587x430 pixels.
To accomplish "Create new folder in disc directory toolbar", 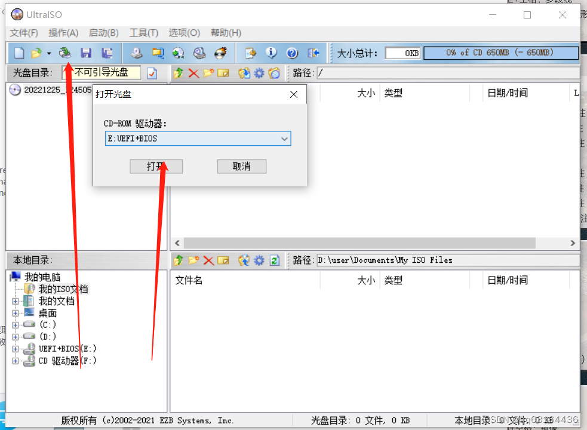I will 208,73.
